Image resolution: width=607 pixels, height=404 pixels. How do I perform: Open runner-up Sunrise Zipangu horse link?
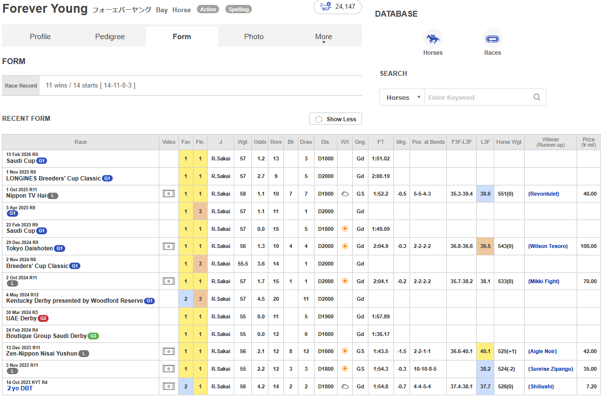[x=551, y=369]
